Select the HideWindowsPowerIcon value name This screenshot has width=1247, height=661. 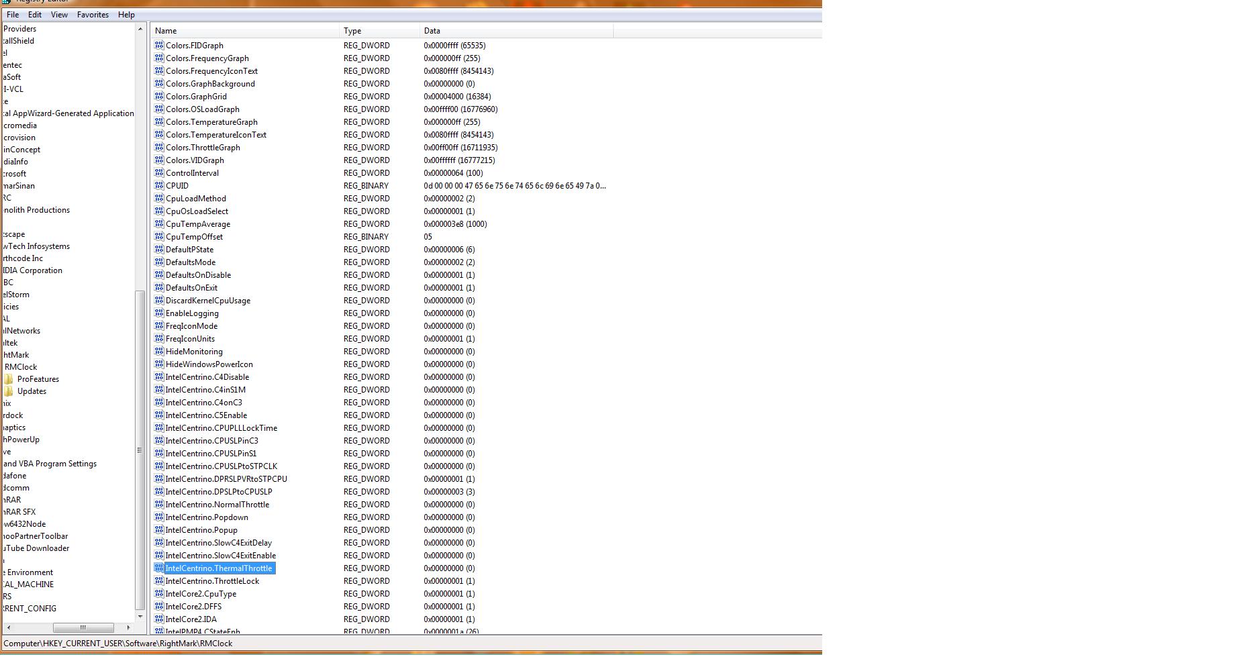coord(209,364)
